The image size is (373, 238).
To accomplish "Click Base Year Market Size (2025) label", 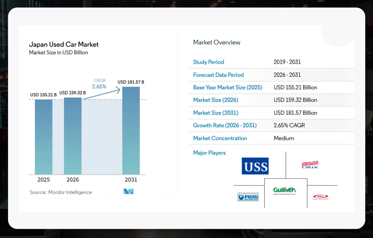I will click(x=228, y=88).
